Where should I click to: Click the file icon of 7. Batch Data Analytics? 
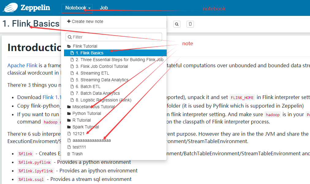(x=72, y=93)
